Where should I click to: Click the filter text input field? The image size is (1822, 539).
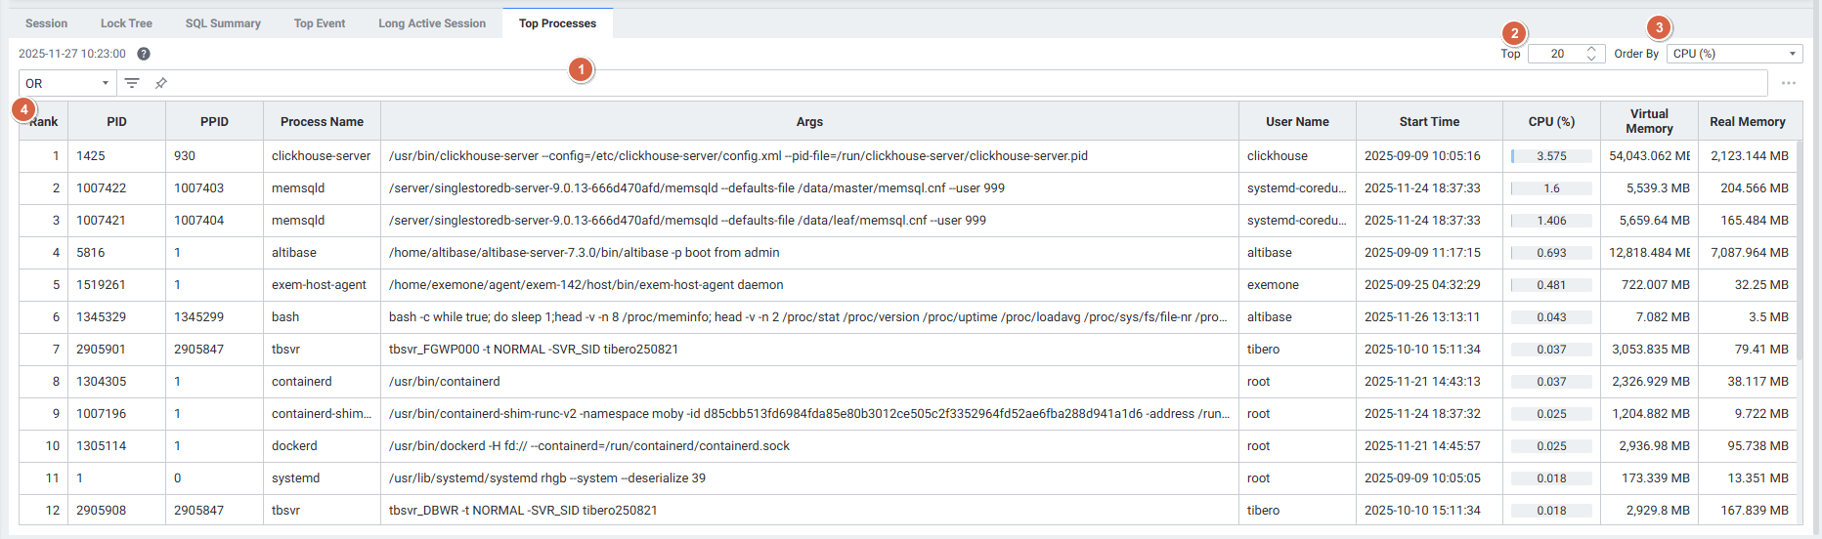tap(968, 83)
